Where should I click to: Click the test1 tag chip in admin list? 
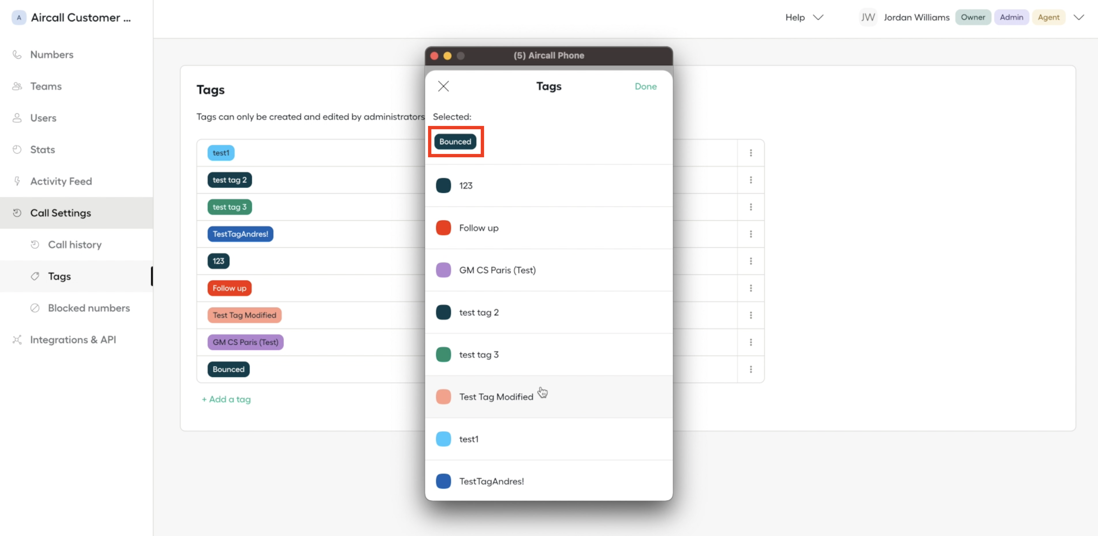coord(221,153)
